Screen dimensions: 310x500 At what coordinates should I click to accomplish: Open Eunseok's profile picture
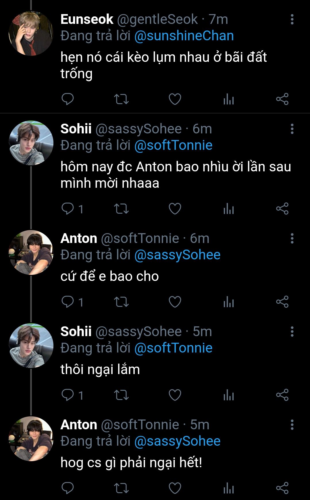point(31,33)
